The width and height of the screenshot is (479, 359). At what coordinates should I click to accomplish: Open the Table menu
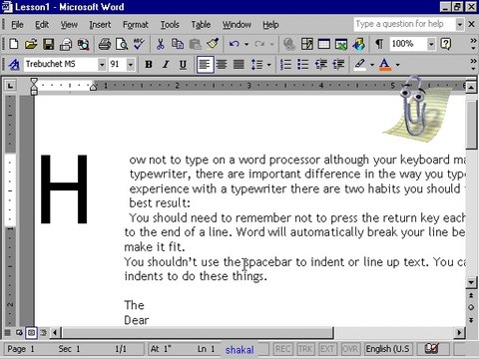coord(201,25)
